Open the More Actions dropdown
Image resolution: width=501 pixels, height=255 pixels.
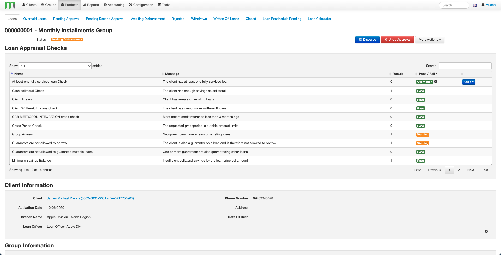tap(430, 39)
